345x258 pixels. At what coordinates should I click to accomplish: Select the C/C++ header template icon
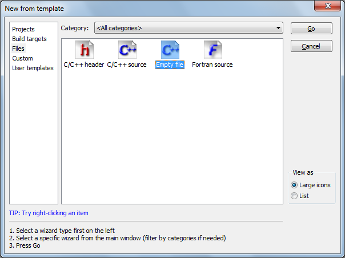click(85, 50)
